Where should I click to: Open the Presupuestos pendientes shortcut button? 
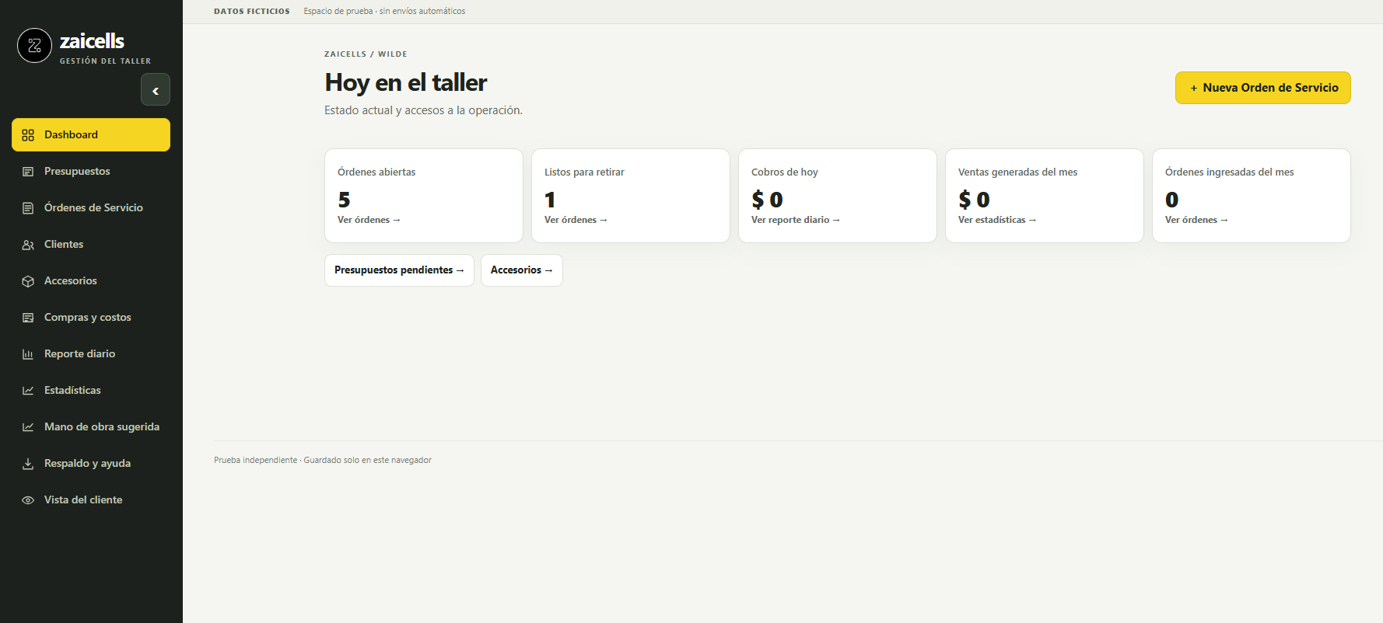399,270
